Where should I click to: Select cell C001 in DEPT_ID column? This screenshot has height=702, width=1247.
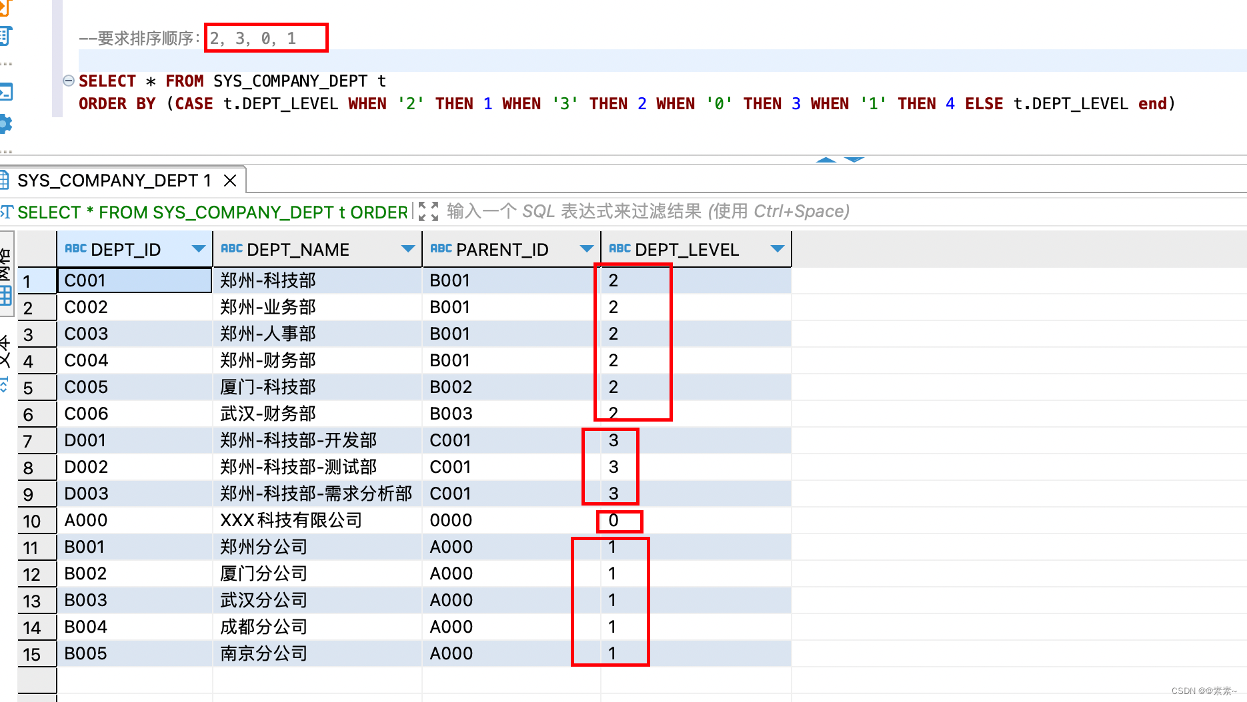(135, 280)
